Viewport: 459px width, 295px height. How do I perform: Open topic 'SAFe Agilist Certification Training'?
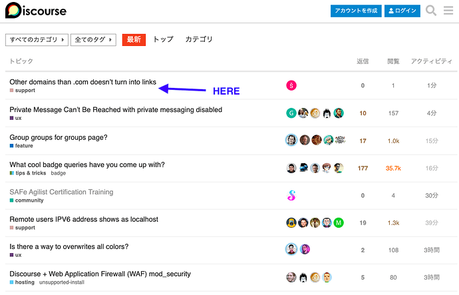point(61,192)
